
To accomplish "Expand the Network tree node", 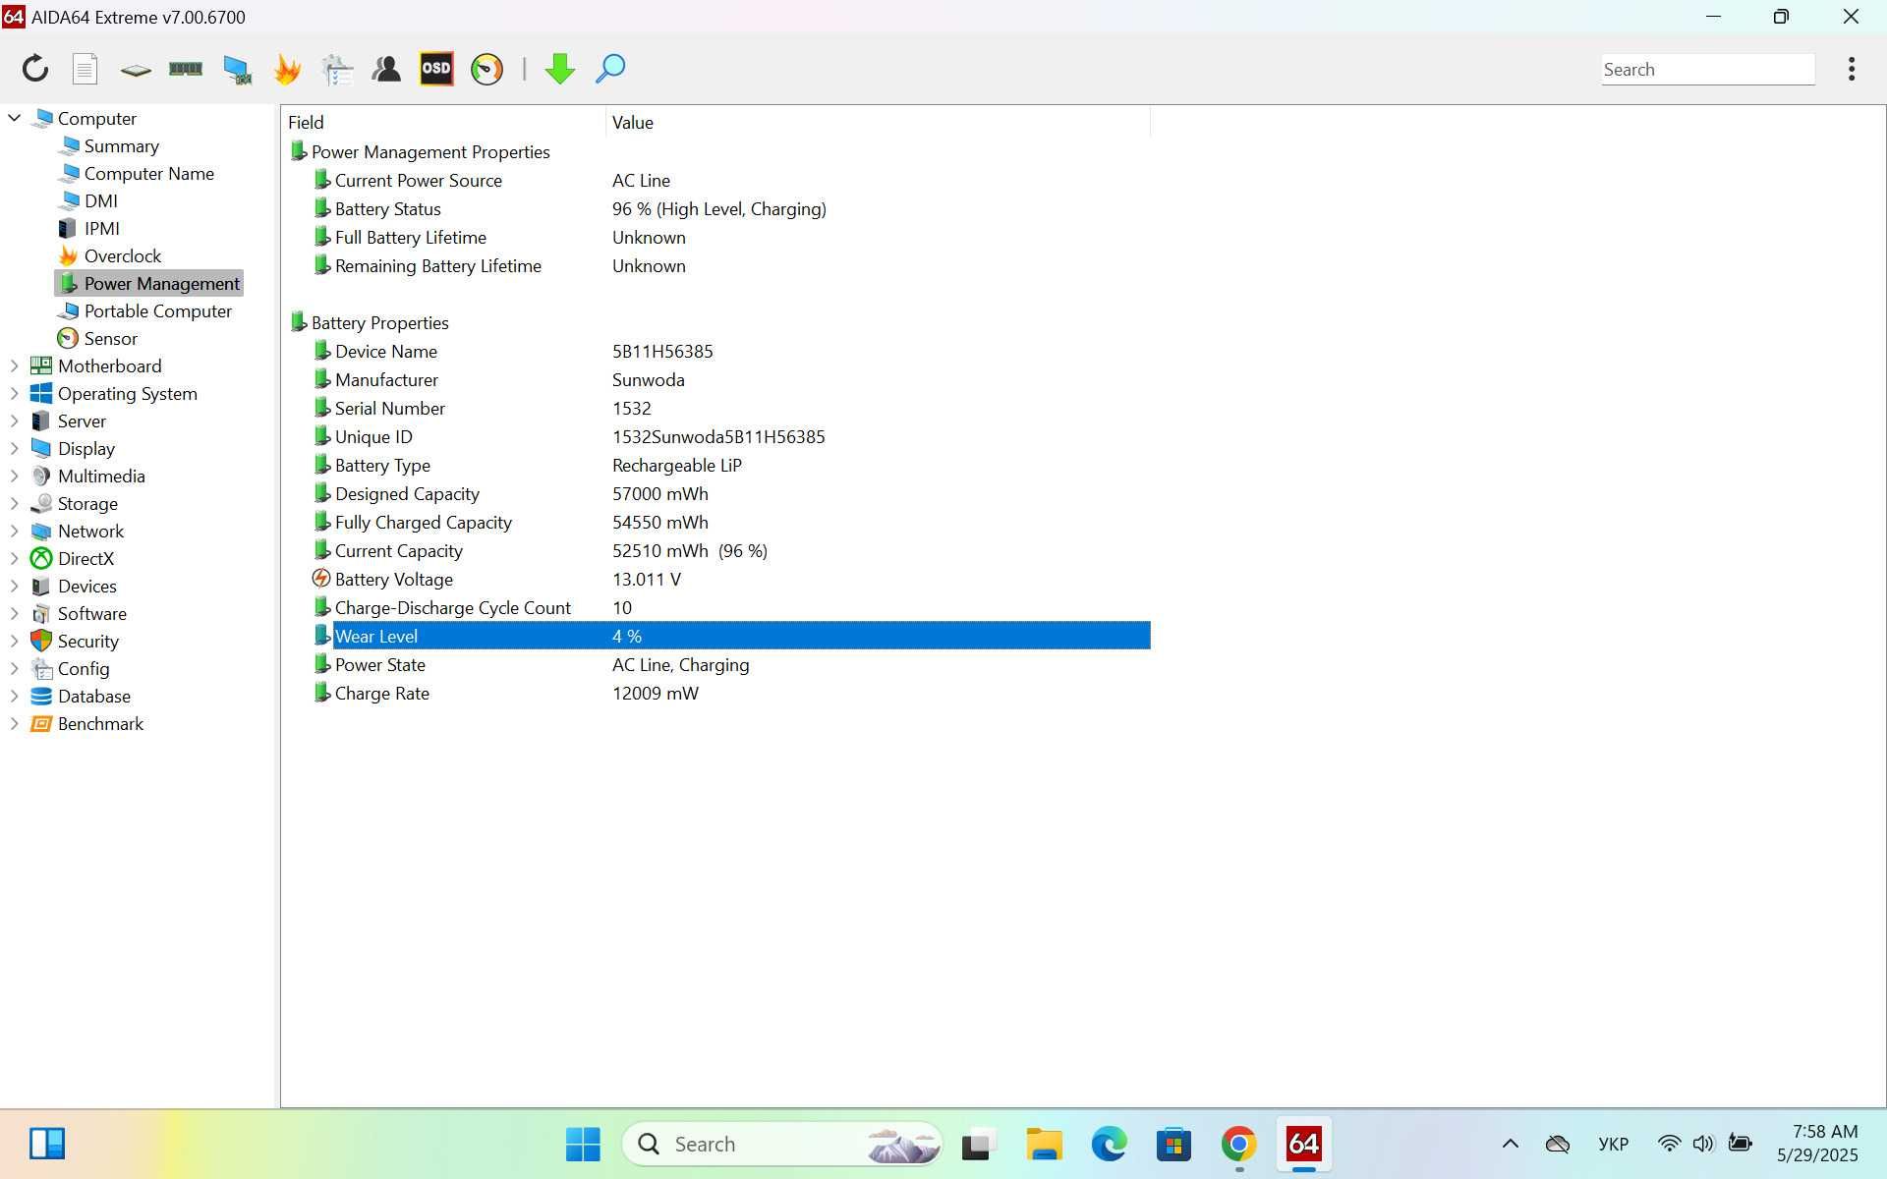I will pos(15,531).
